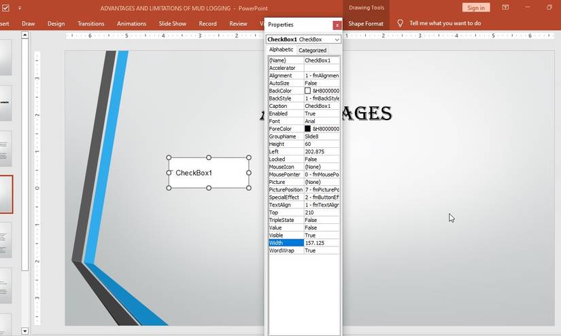This screenshot has height=336, width=561.
Task: Open the Shape Format tab
Action: pos(366,24)
